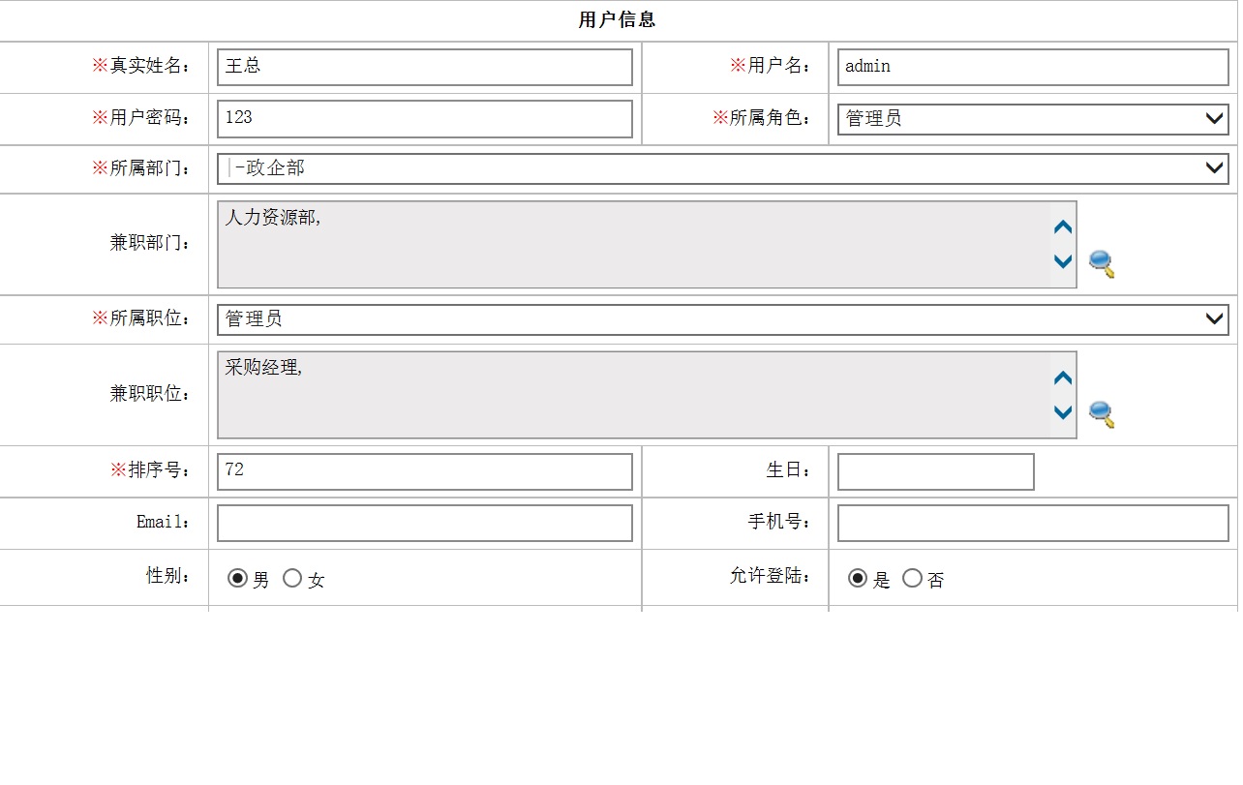Click the 用户密码 field containing 123
1243x785 pixels.
point(425,118)
